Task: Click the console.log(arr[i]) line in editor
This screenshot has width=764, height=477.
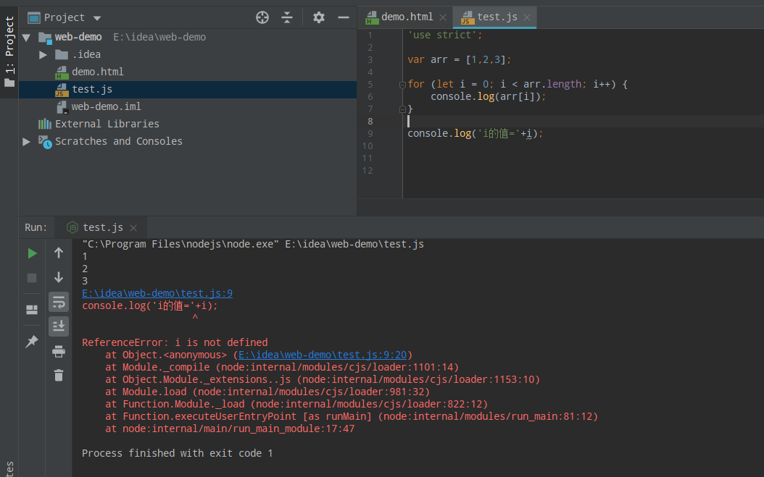Action: (x=489, y=97)
